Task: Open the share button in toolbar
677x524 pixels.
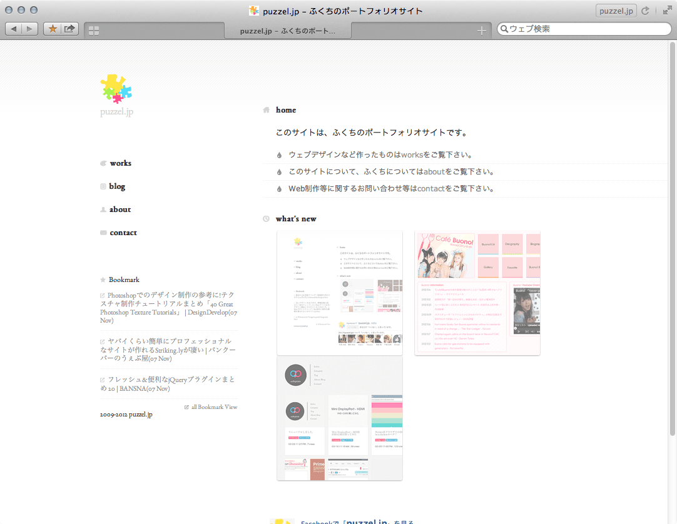Action: [x=69, y=28]
